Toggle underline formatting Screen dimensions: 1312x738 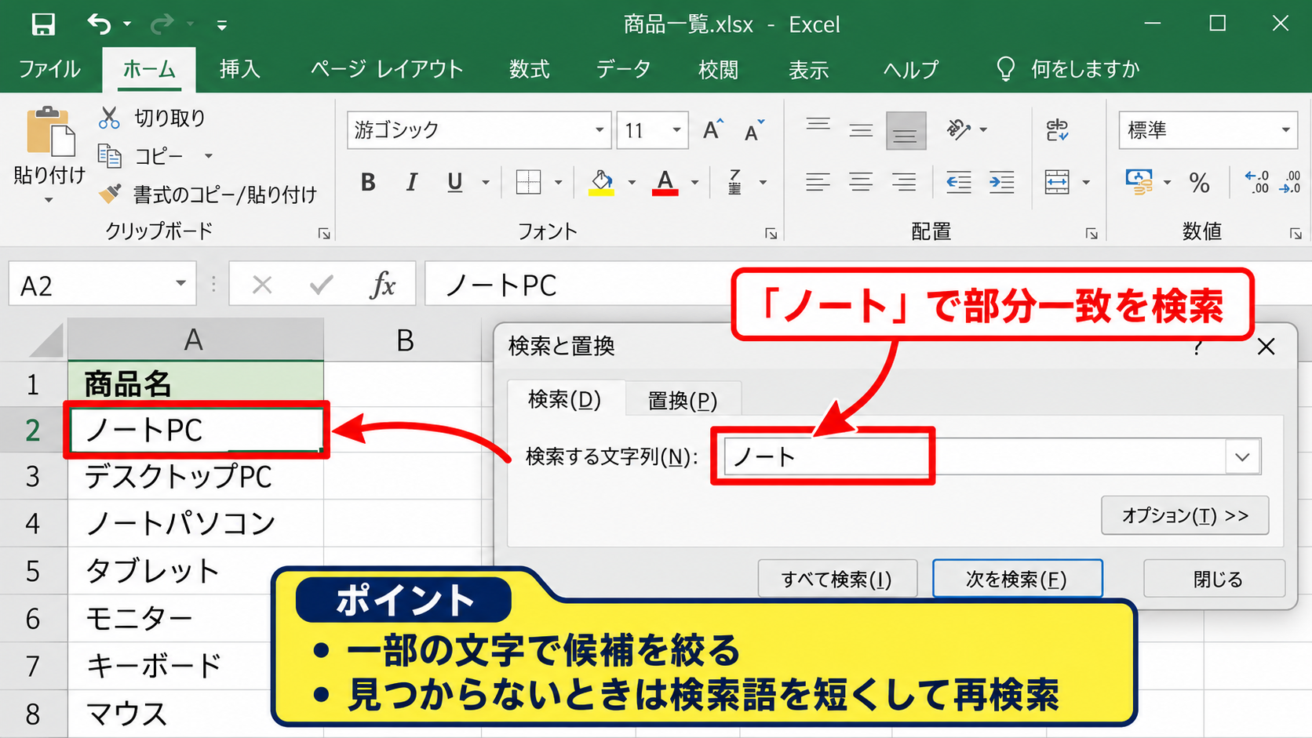click(x=454, y=183)
